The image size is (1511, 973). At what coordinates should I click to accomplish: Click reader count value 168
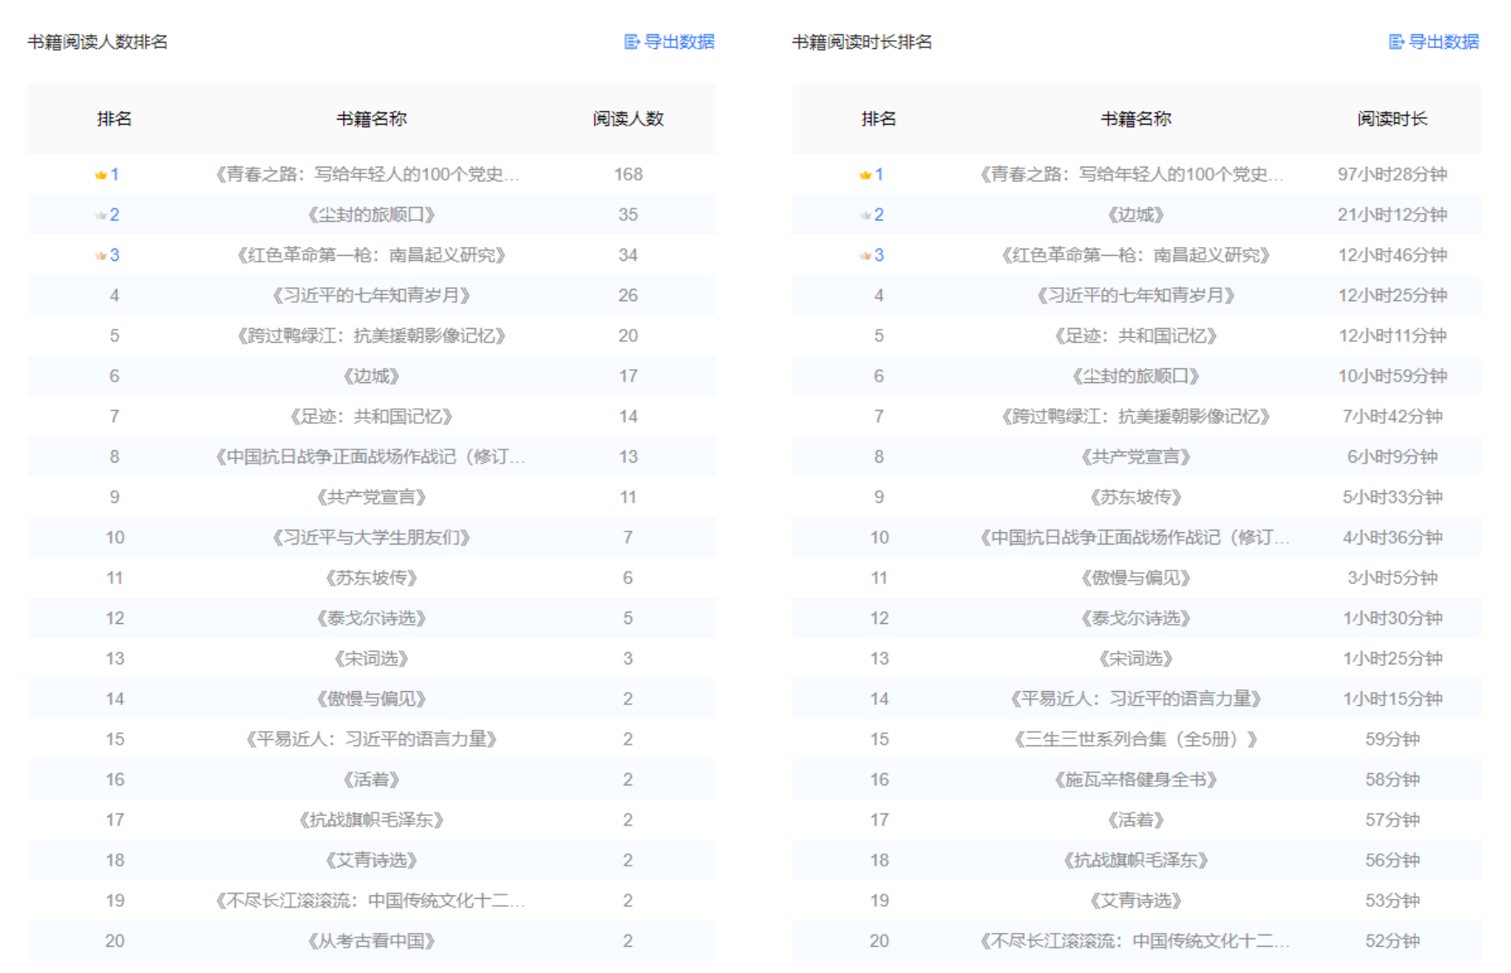[628, 175]
